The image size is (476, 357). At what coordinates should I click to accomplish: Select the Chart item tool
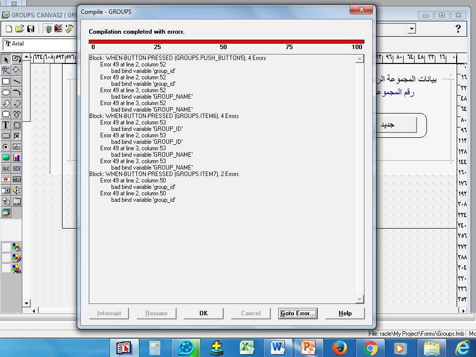pos(17,158)
